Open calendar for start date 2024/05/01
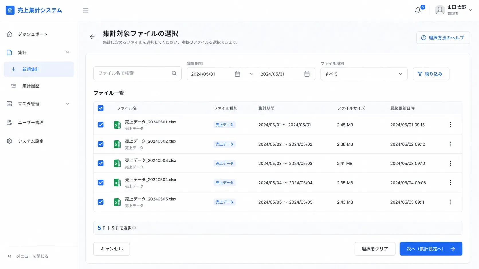Image resolution: width=479 pixels, height=269 pixels. tap(237, 74)
